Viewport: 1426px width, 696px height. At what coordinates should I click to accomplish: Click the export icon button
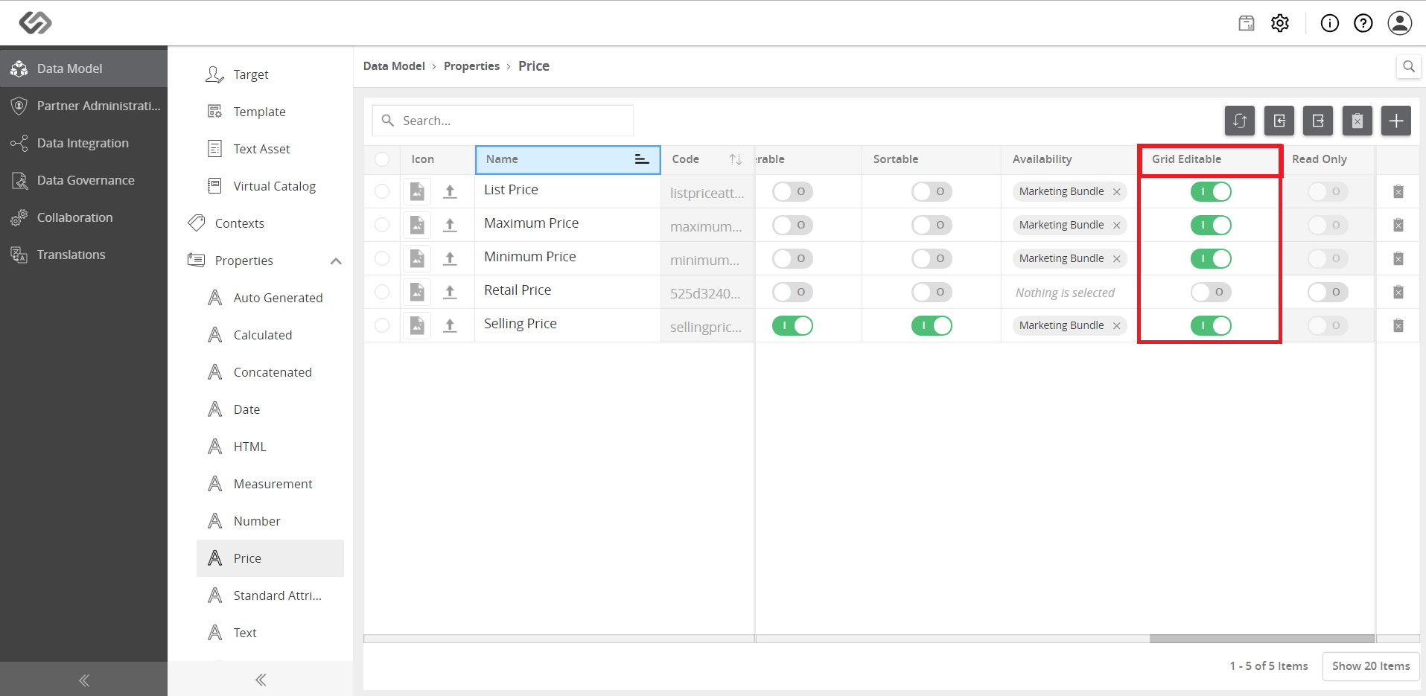click(1318, 121)
